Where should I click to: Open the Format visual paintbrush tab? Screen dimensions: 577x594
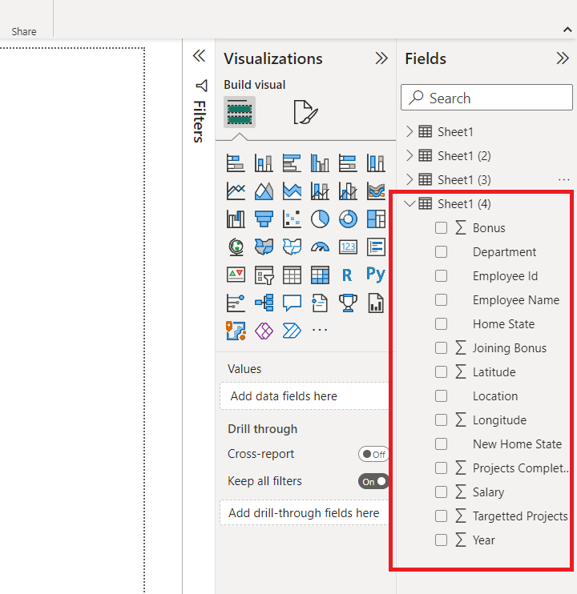tap(305, 112)
